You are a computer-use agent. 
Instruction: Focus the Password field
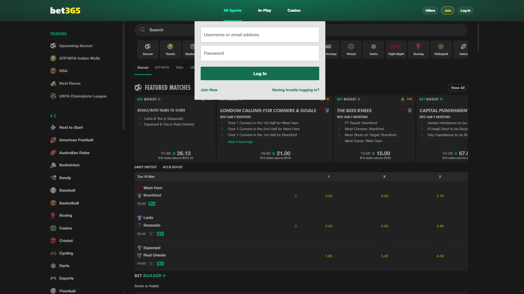(260, 53)
